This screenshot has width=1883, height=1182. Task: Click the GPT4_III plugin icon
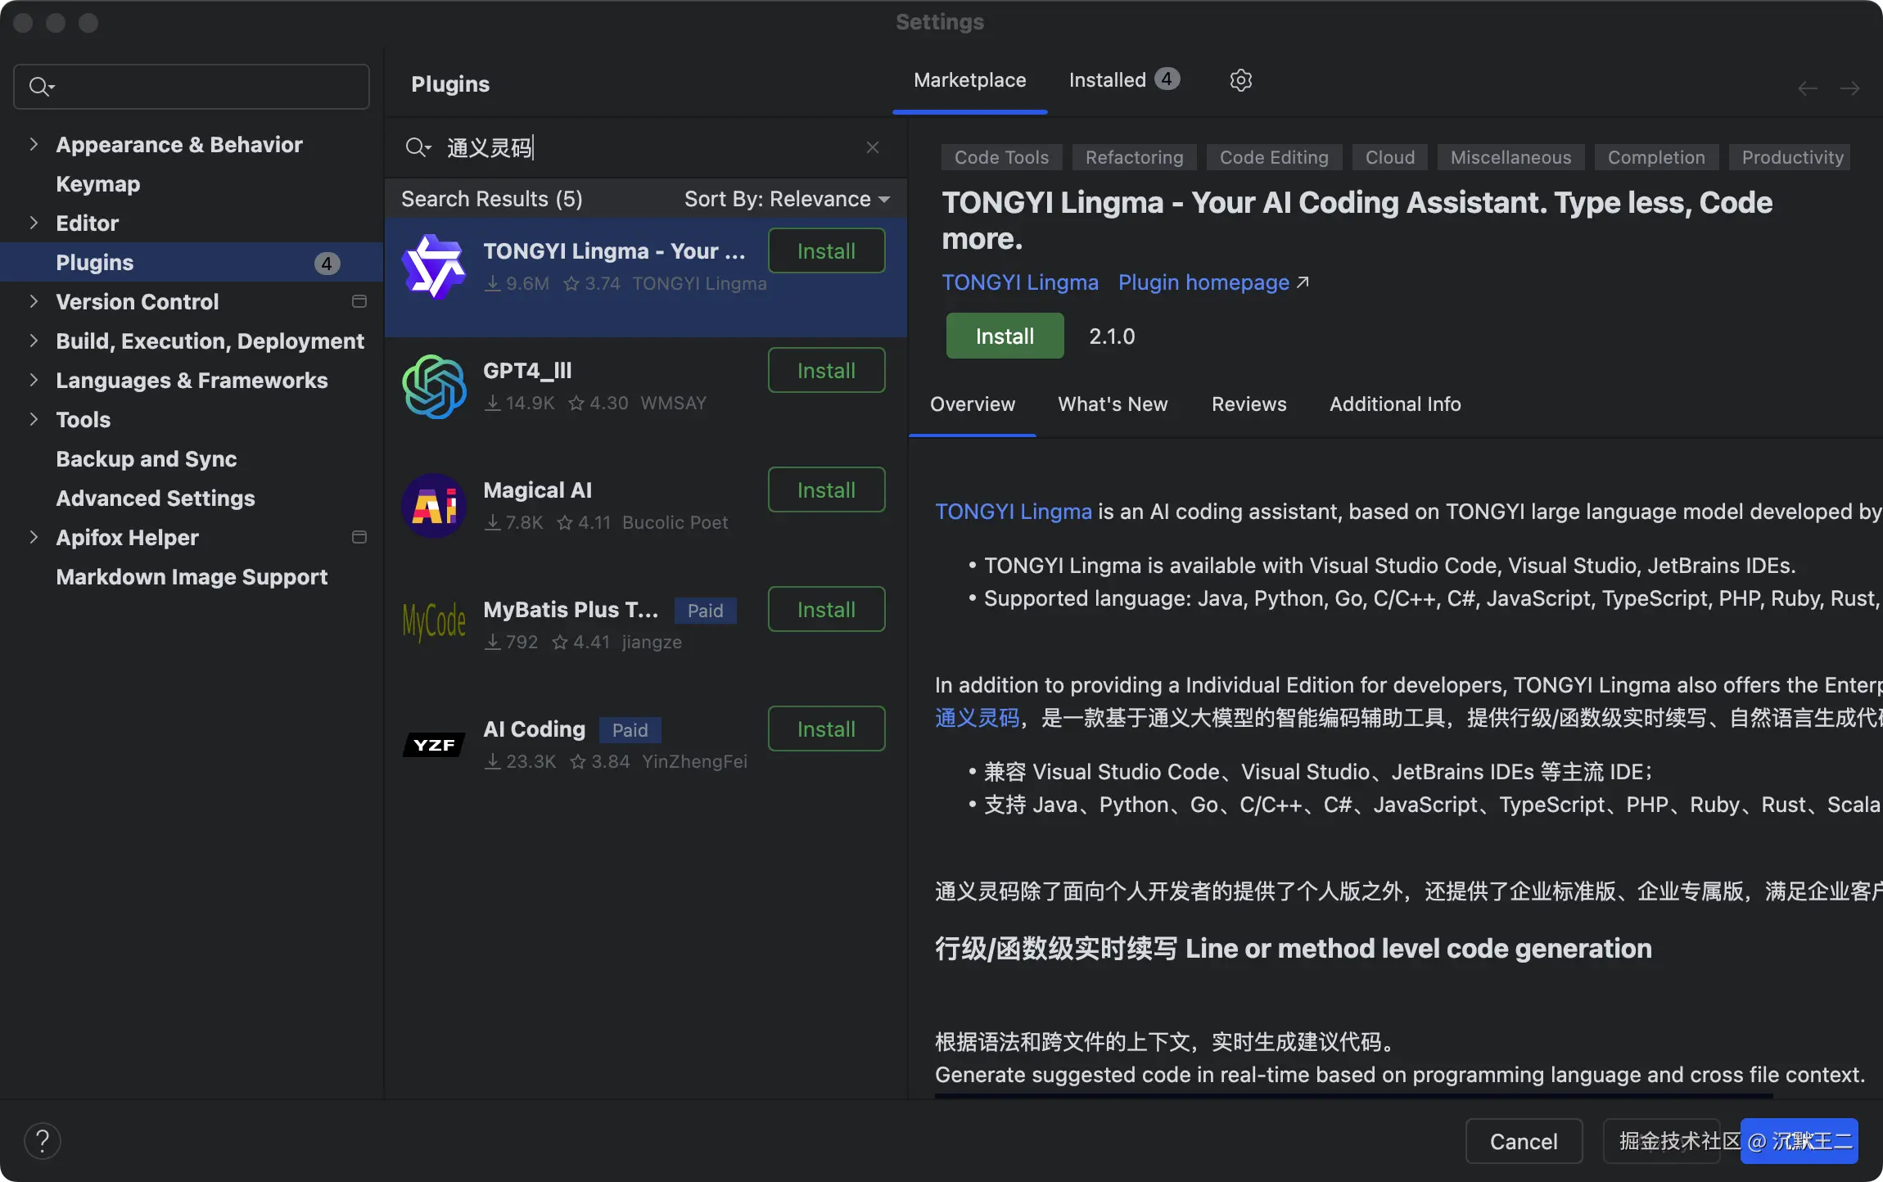tap(434, 386)
